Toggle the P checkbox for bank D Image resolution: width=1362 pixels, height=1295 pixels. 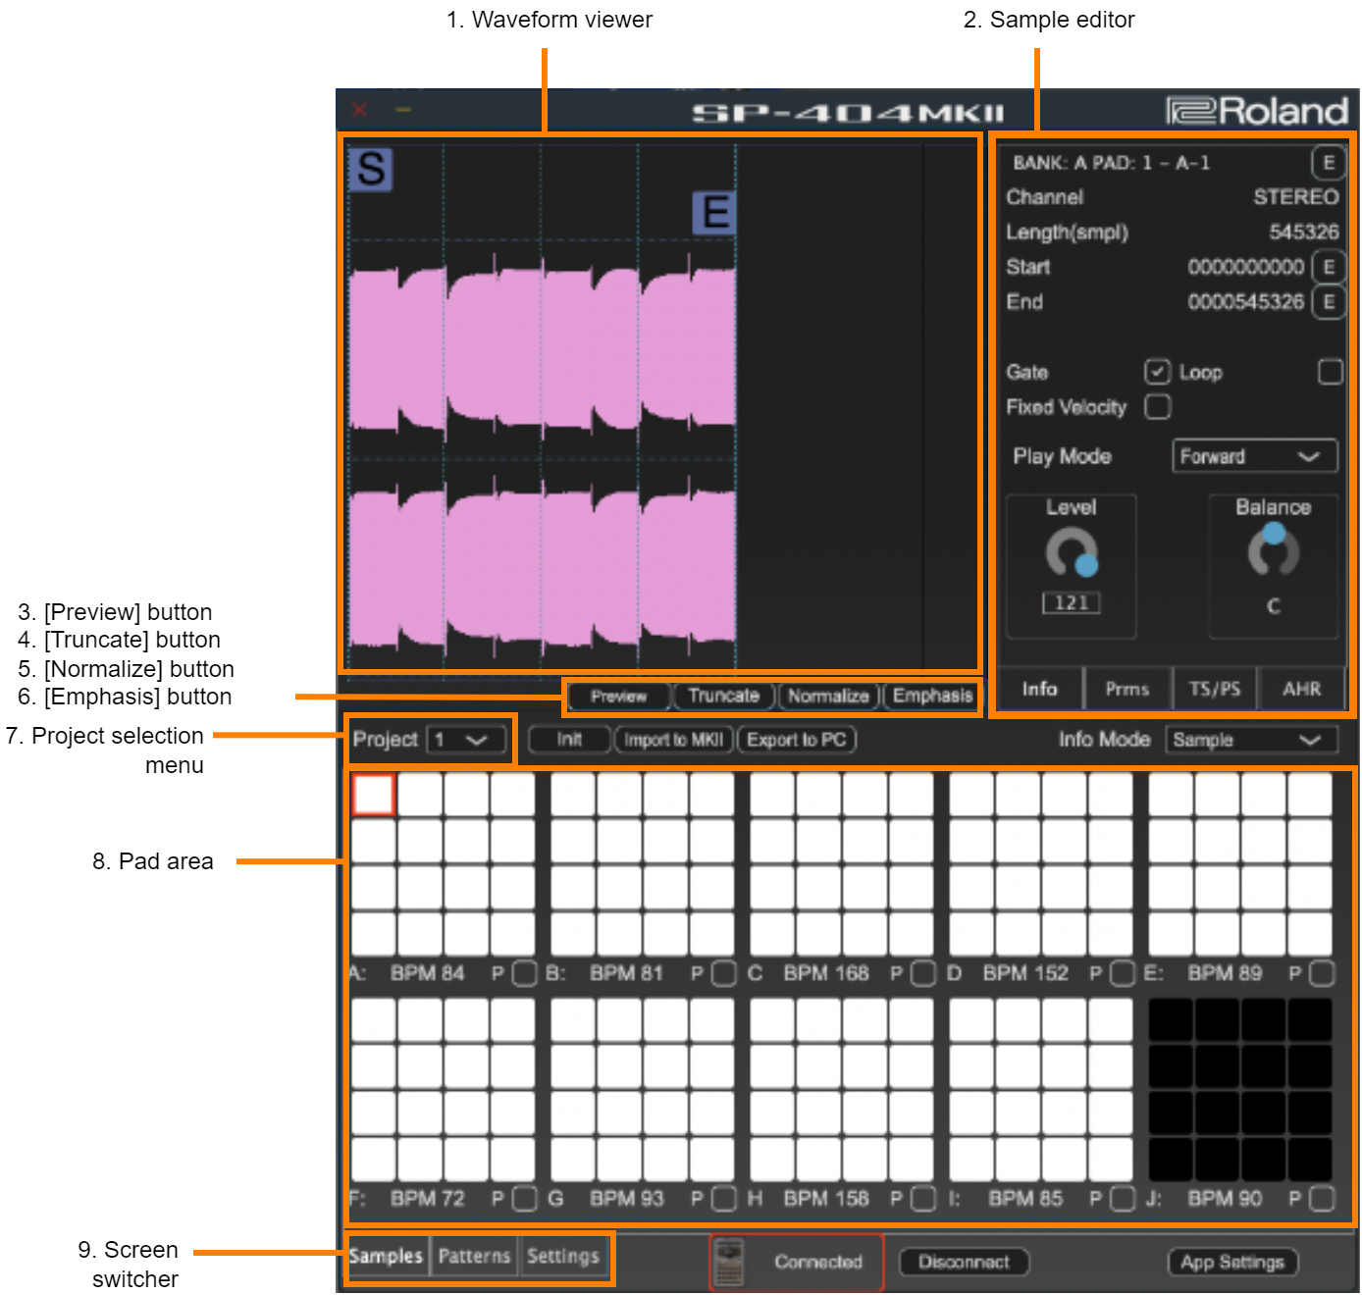[x=1123, y=973]
